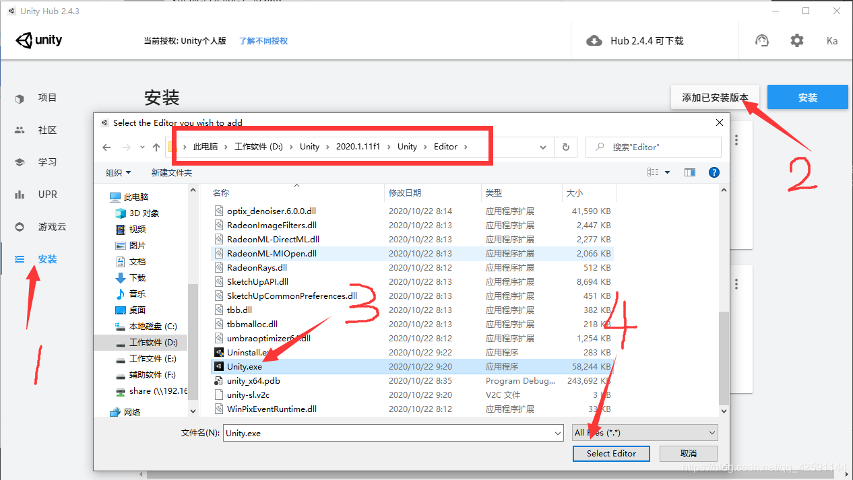
Task: Select 工作软件 (D:) drive in tree
Action: 146,343
